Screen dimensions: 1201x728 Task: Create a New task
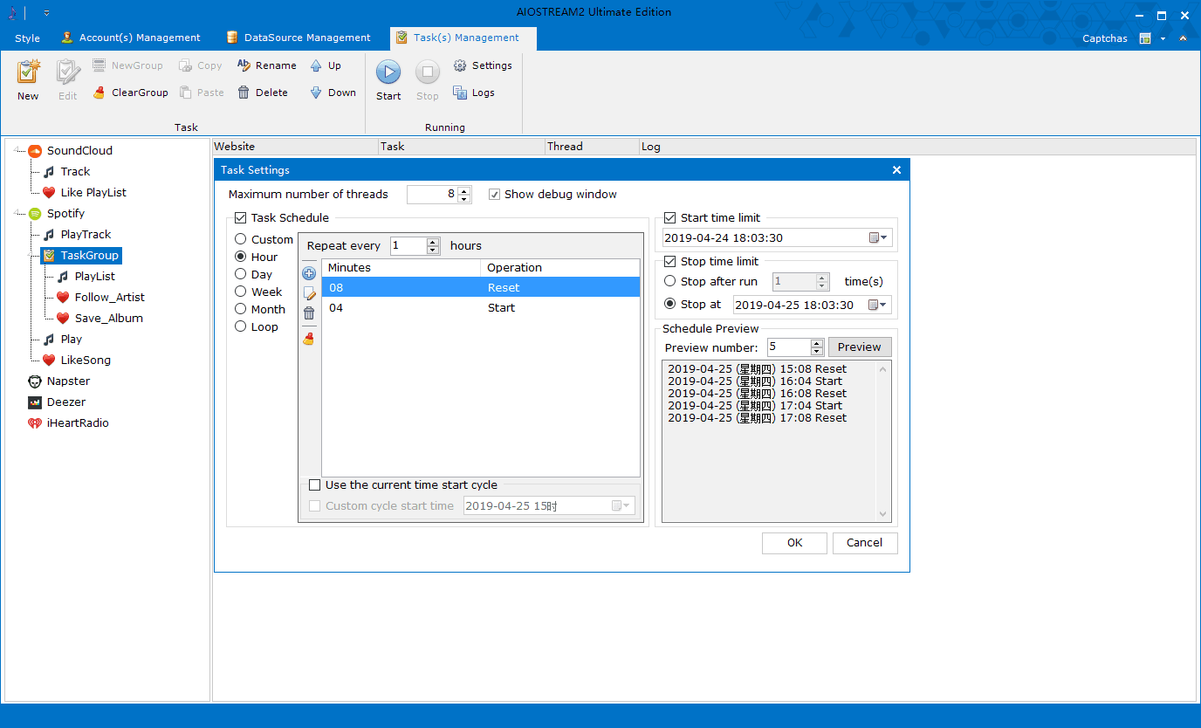coord(27,79)
